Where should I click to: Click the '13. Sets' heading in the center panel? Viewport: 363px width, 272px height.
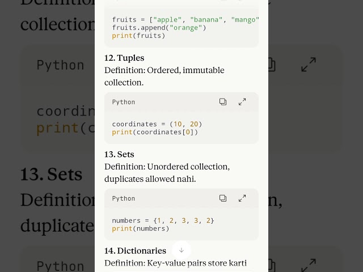119,154
